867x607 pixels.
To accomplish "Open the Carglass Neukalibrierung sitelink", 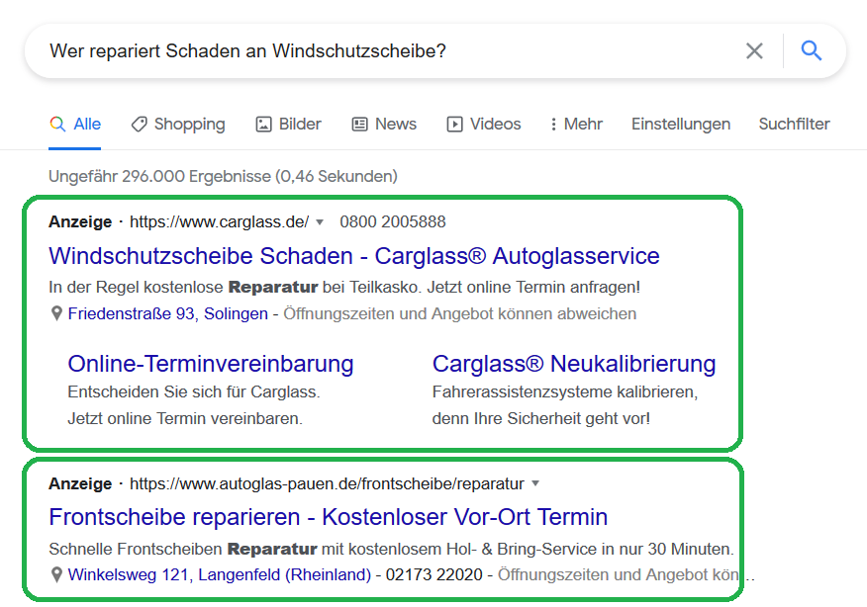I will pyautogui.click(x=574, y=364).
